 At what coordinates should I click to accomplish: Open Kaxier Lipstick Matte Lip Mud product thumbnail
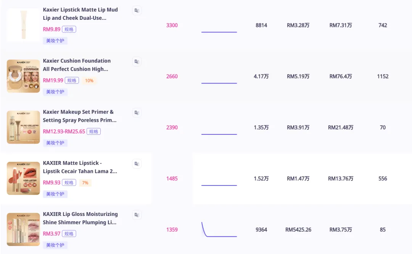point(23,25)
